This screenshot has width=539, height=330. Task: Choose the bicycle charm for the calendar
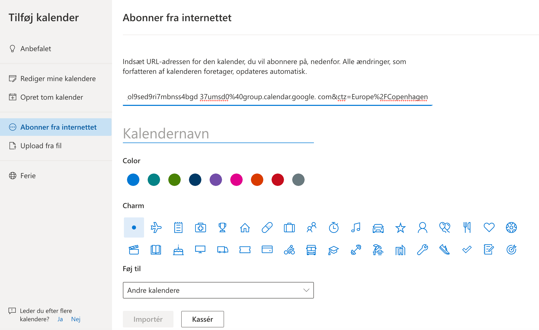click(289, 250)
